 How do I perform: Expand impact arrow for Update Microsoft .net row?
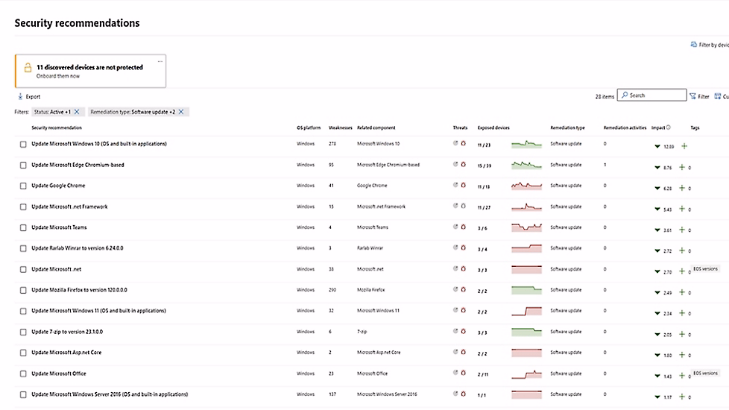click(657, 271)
